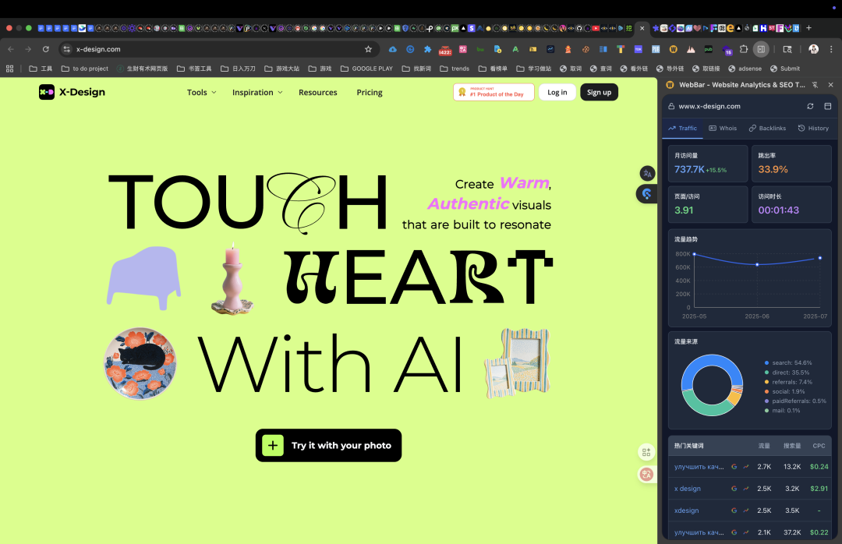Click Google icon in 'x design' row
The image size is (842, 544).
click(734, 489)
